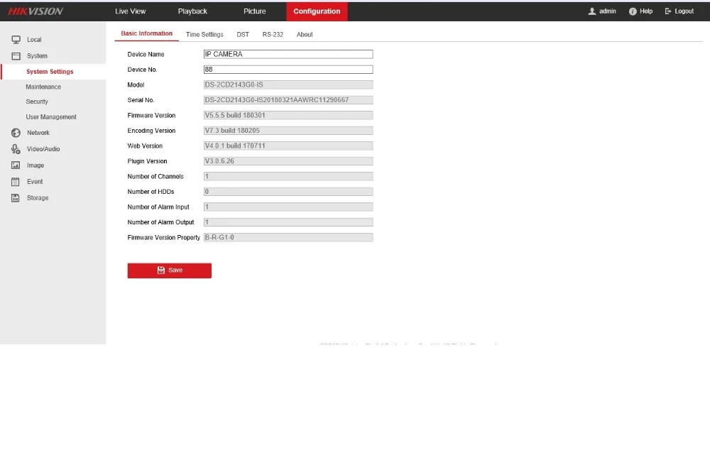This screenshot has height=458, width=710.
Task: Click the Video/Audio microphone icon
Action: point(16,149)
